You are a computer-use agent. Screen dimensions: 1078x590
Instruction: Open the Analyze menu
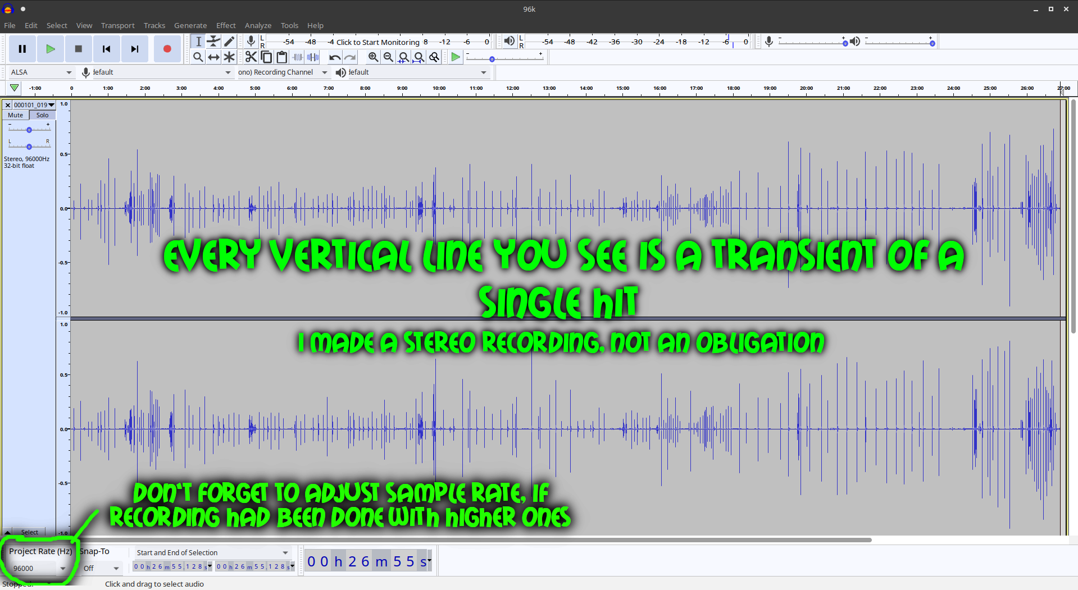pos(258,25)
